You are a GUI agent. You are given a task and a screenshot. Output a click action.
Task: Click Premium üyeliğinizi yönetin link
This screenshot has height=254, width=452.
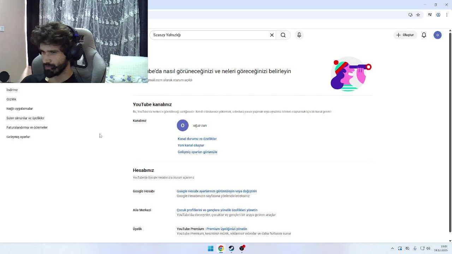coord(227,229)
